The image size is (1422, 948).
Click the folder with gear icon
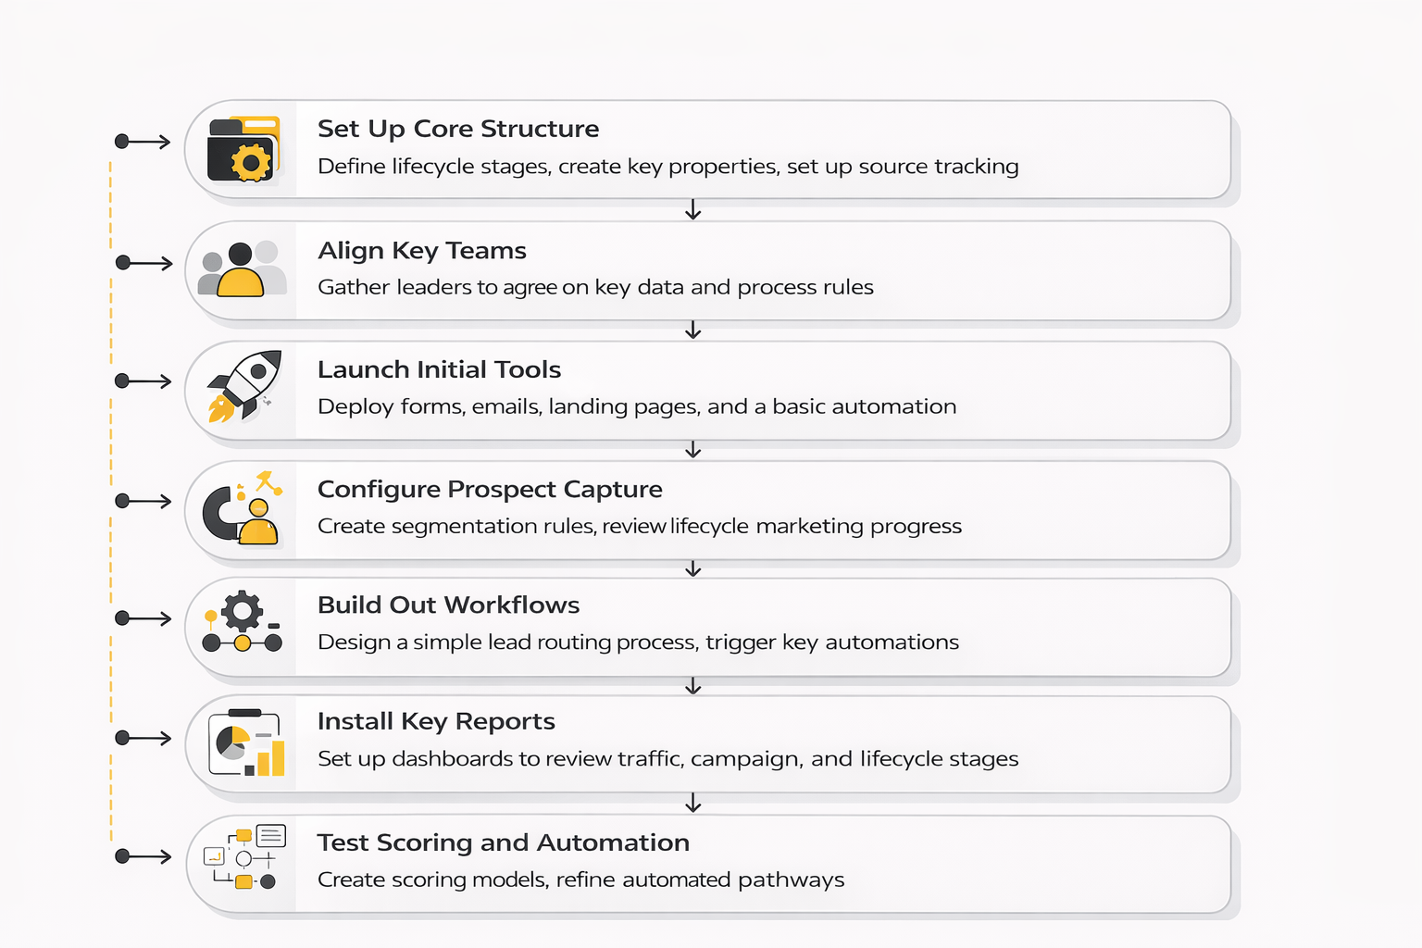pos(243,149)
